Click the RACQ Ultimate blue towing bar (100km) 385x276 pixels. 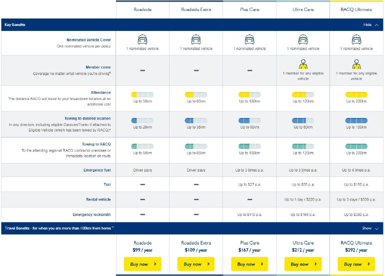coord(356,120)
